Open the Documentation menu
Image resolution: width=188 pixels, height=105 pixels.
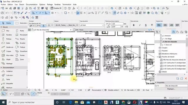32,4
